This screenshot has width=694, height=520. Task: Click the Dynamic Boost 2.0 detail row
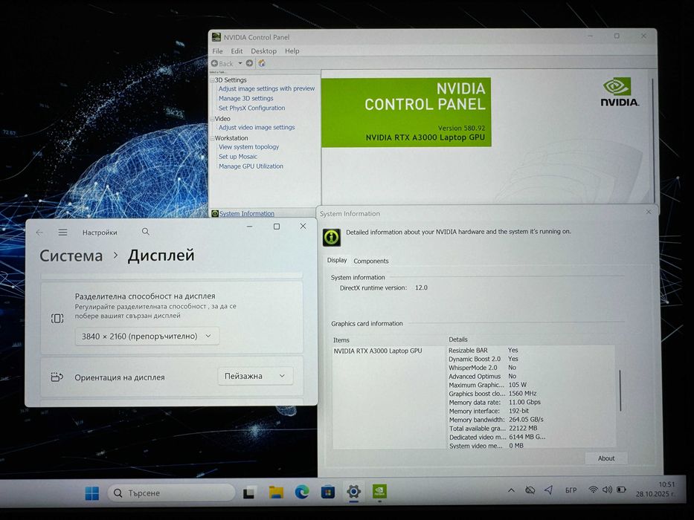click(x=483, y=359)
